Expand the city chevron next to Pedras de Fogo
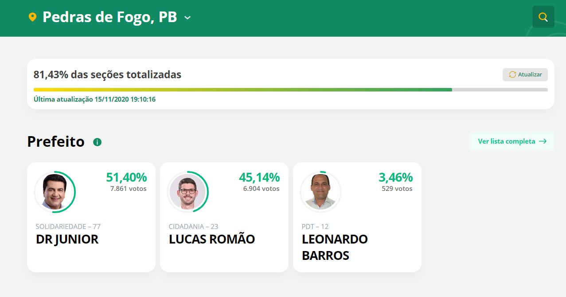The width and height of the screenshot is (566, 297). (187, 18)
